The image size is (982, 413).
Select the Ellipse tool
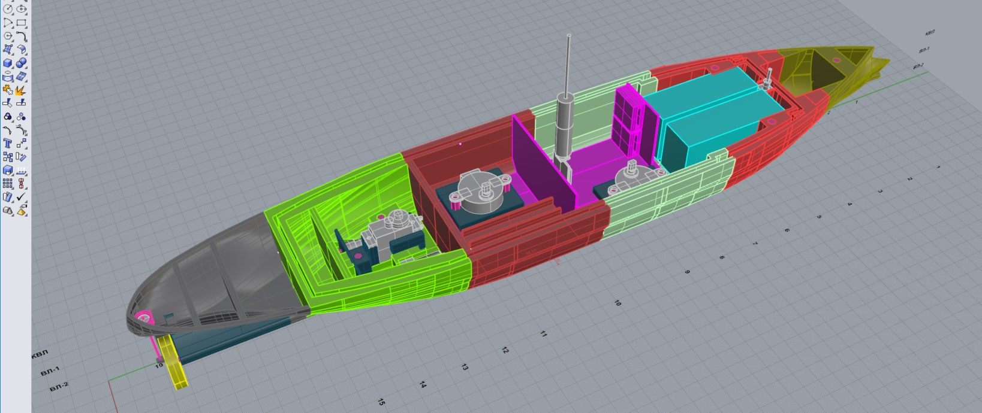[22, 9]
